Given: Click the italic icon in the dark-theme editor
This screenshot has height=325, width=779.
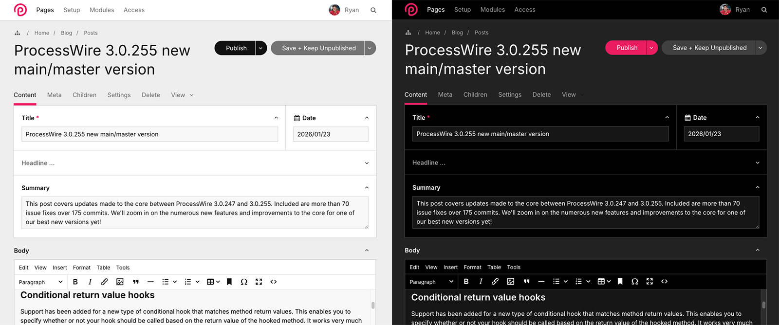Looking at the screenshot, I should pyautogui.click(x=481, y=281).
